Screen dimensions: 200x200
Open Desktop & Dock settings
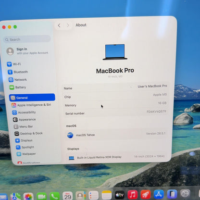[28, 133]
